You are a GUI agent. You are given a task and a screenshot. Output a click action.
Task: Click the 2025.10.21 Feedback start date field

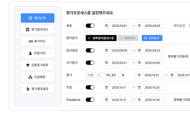point(117,100)
